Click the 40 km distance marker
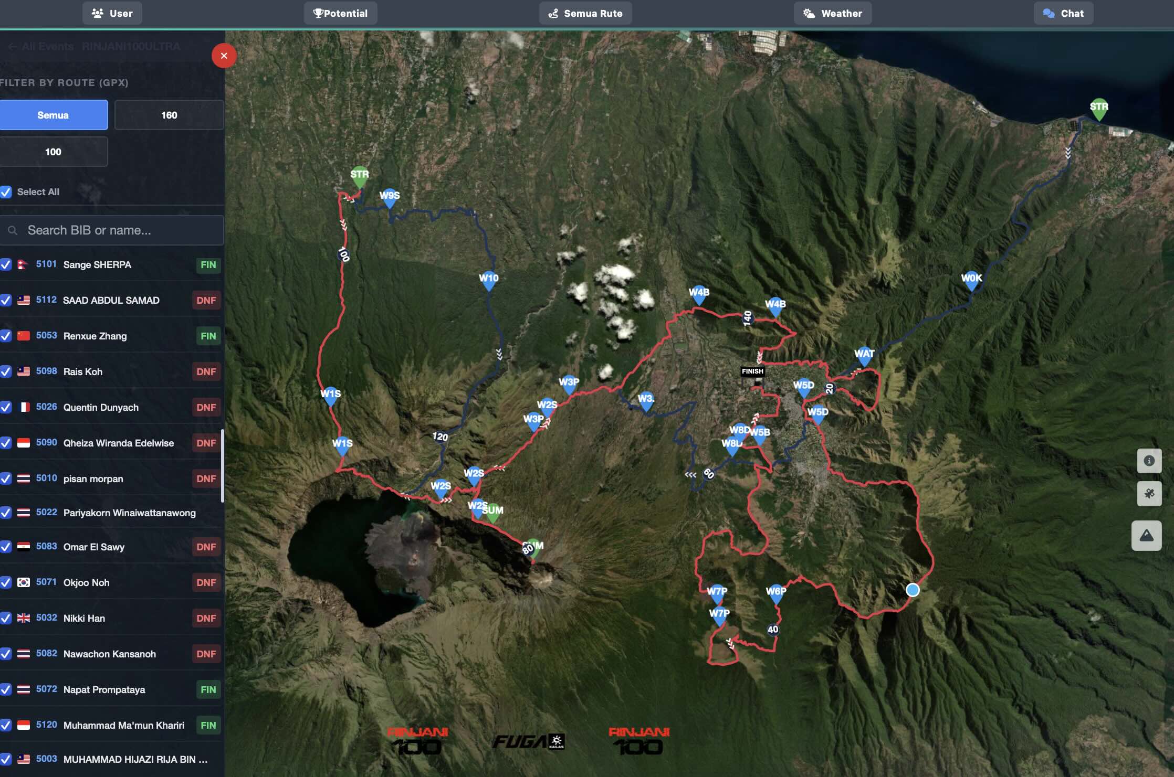The width and height of the screenshot is (1174, 777). pos(773,630)
